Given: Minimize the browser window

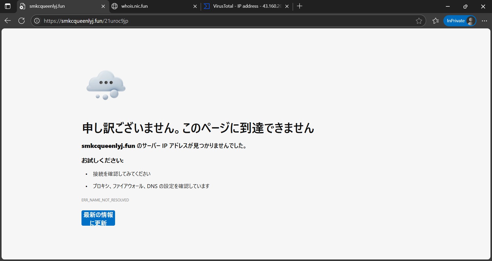Looking at the screenshot, I should click(448, 6).
